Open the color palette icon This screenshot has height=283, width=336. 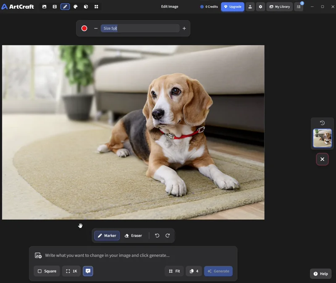[76, 7]
